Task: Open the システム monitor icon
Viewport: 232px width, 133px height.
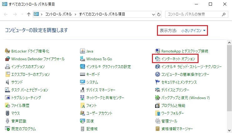Action: [83, 82]
